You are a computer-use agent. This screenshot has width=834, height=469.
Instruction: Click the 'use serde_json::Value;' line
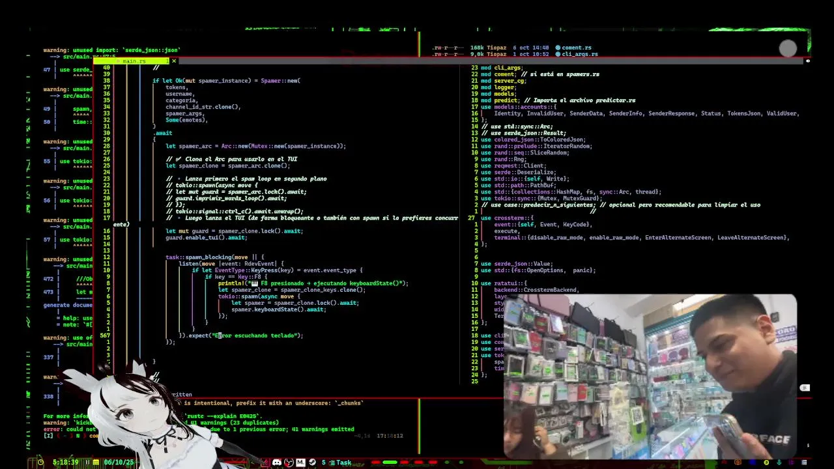(x=517, y=263)
